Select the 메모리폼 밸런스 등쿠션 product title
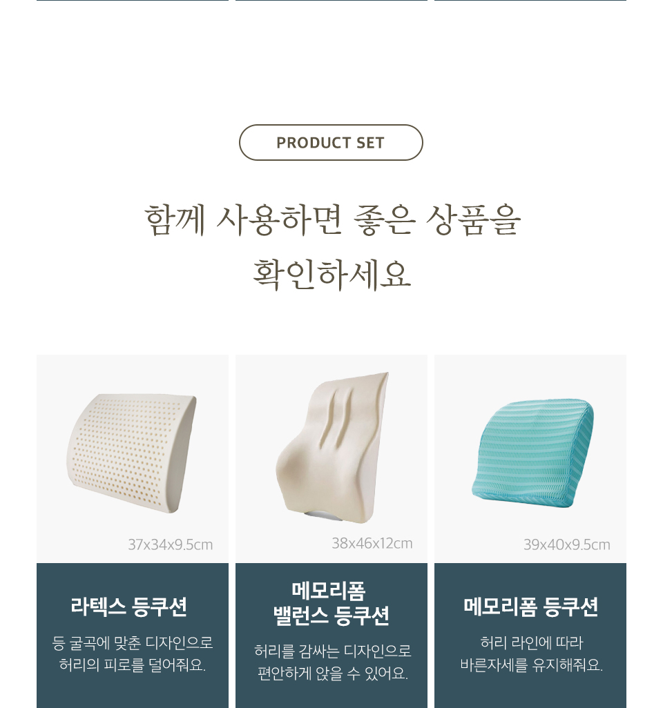Screen dimensions: 663x708 pyautogui.click(x=331, y=604)
